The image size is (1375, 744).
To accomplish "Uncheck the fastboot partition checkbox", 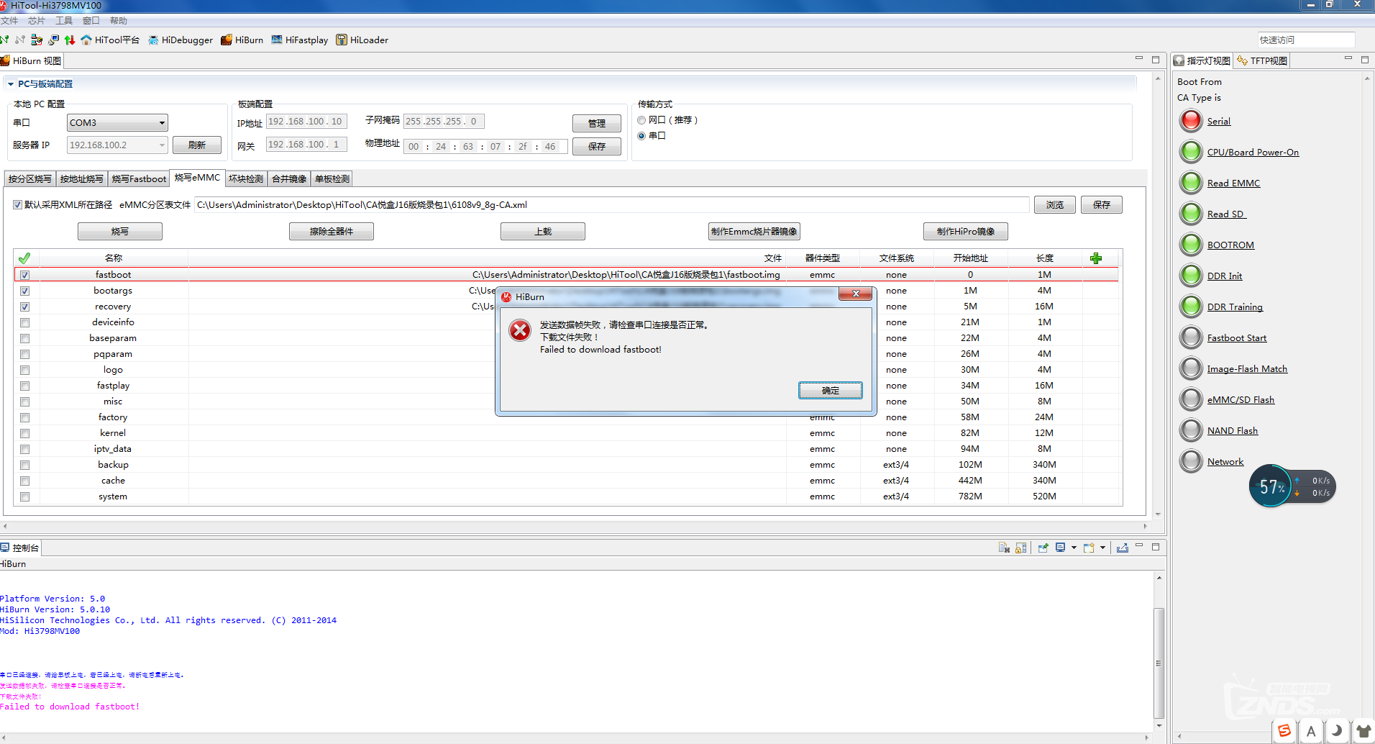I will point(24,275).
